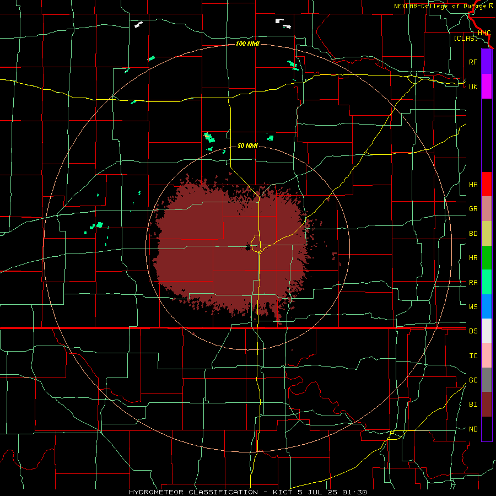Click the WS legend label

pos(473,306)
